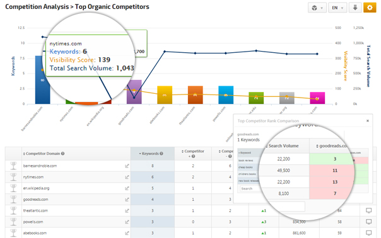Open external link icon for barnesandnoble.com
The height and width of the screenshot is (238, 381).
[127, 166]
